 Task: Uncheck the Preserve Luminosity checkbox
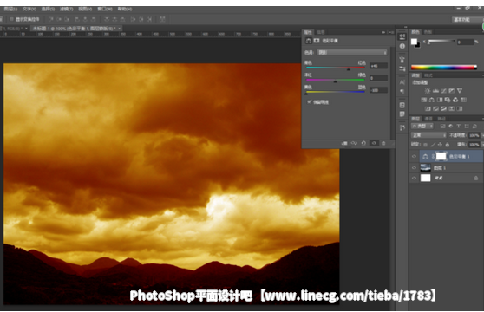pyautogui.click(x=310, y=102)
